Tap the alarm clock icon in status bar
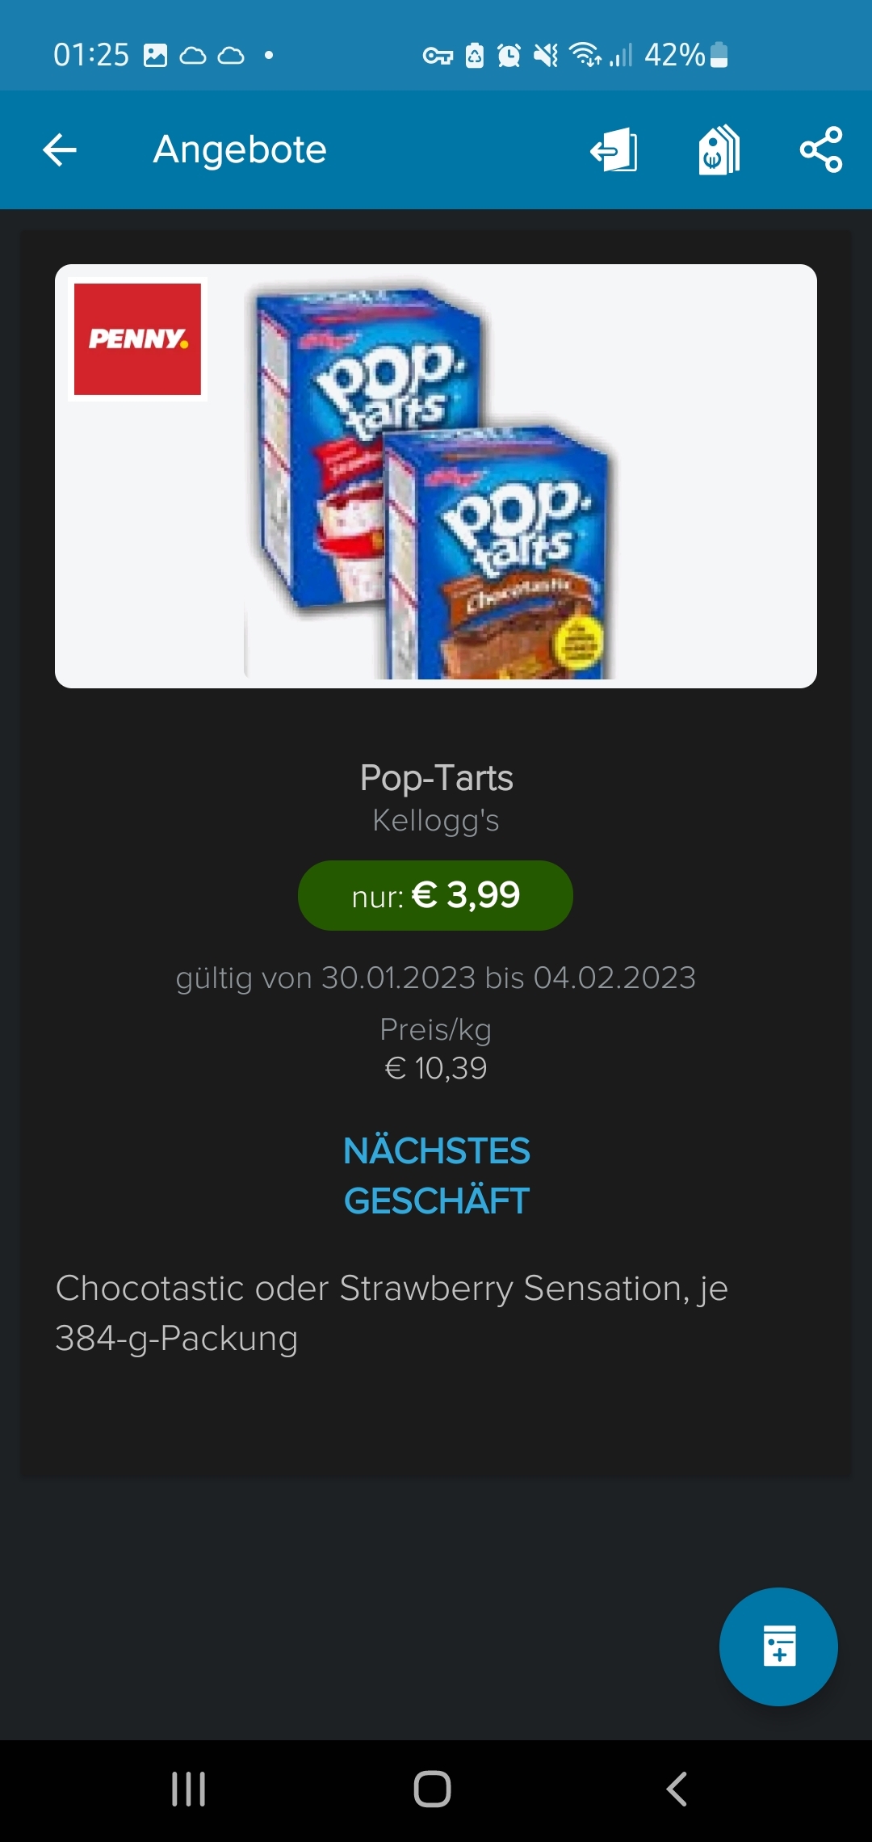The width and height of the screenshot is (872, 1842). tap(509, 55)
